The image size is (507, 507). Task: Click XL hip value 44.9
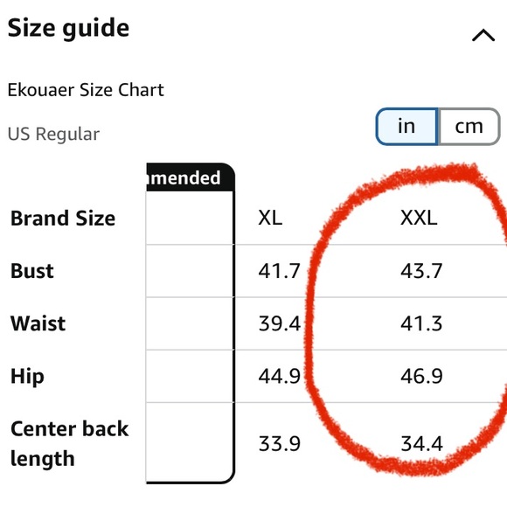[x=280, y=376]
